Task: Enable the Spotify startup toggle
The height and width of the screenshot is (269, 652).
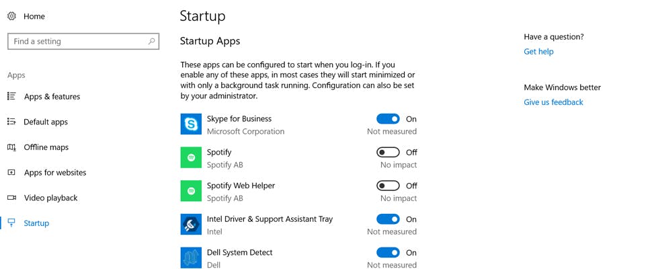Action: 388,153
